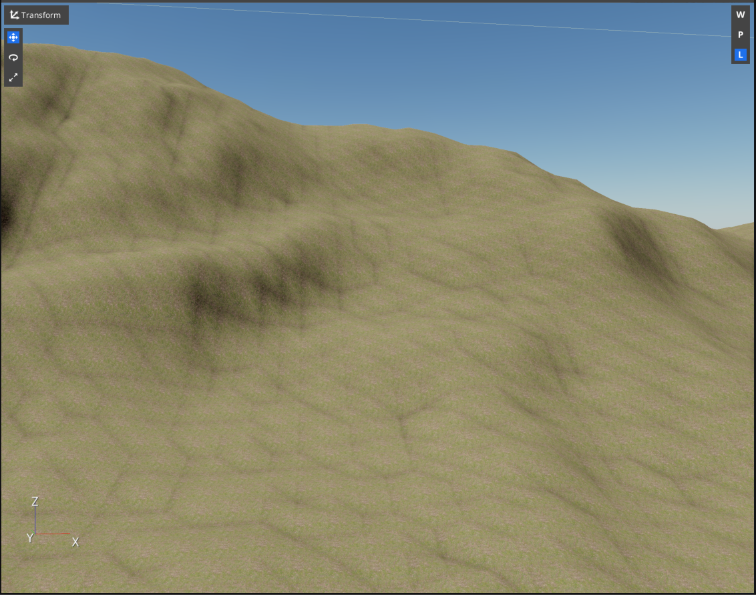The image size is (756, 595).
Task: Toggle Local space via the L button
Action: 740,55
